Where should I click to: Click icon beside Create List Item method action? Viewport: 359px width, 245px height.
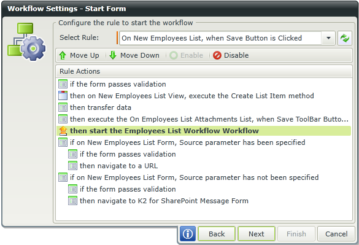[63, 96]
